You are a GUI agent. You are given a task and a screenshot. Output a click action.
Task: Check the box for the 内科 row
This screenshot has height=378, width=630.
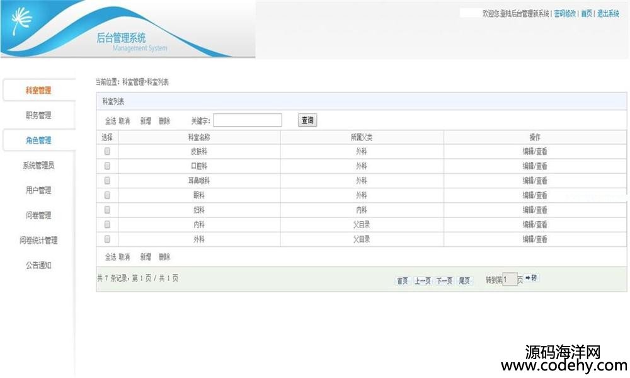click(x=107, y=224)
